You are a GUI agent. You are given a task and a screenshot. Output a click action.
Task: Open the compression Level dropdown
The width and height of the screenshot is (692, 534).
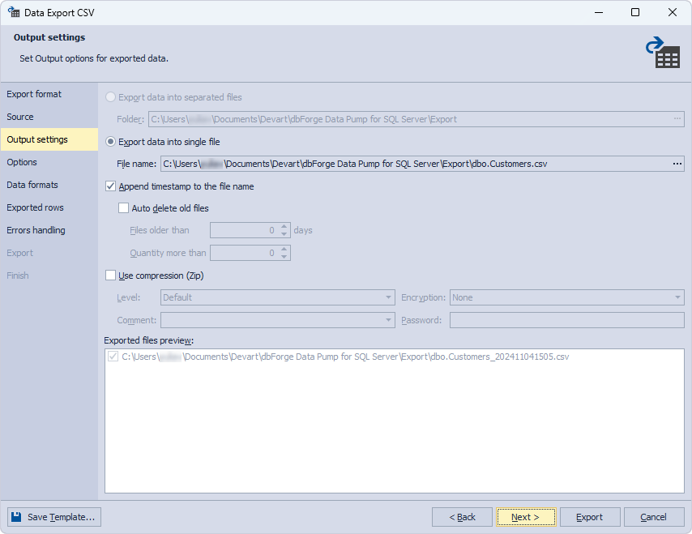tap(388, 297)
